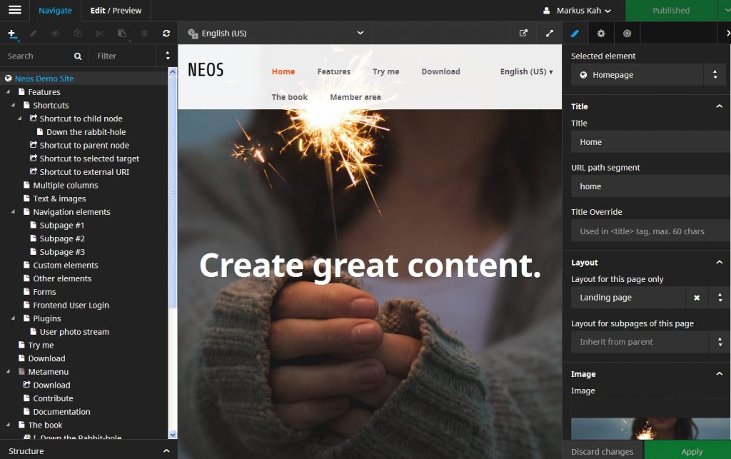Select the Cut node icon in the toolbar
This screenshot has width=731, height=459.
[100, 34]
